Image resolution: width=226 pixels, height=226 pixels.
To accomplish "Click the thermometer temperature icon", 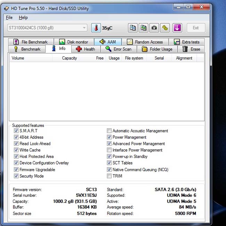I will pyautogui.click(x=96, y=28).
